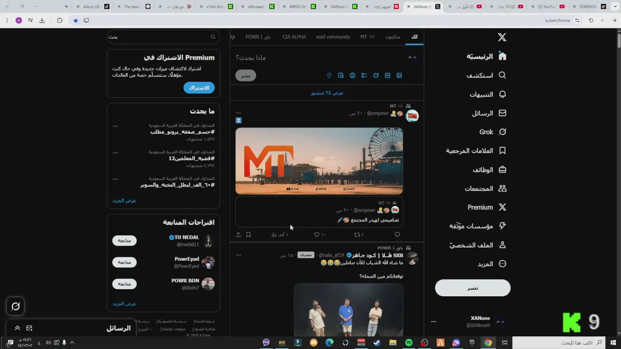This screenshot has height=349, width=621.
Task: Bookmark the ompowr MT post
Action: pyautogui.click(x=248, y=235)
